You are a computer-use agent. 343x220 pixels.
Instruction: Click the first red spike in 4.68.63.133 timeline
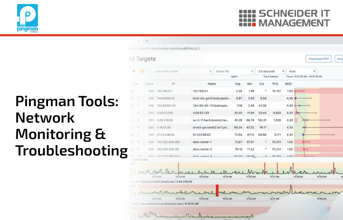[x=178, y=168]
